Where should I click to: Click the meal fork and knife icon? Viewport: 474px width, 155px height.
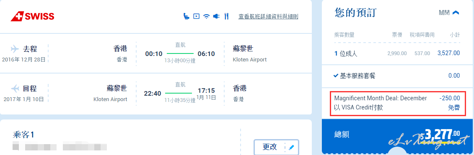[x=226, y=16]
